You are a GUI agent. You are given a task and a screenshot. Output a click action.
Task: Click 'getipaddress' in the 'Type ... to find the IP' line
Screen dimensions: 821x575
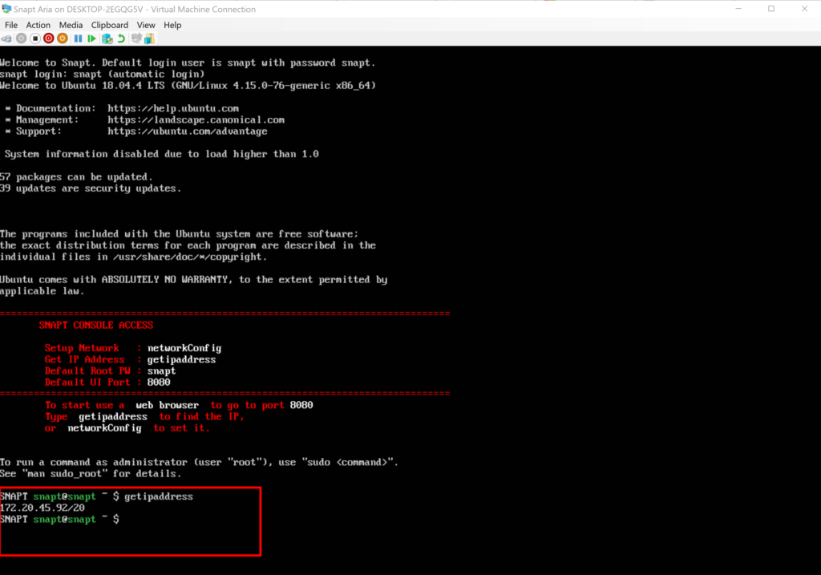point(113,417)
